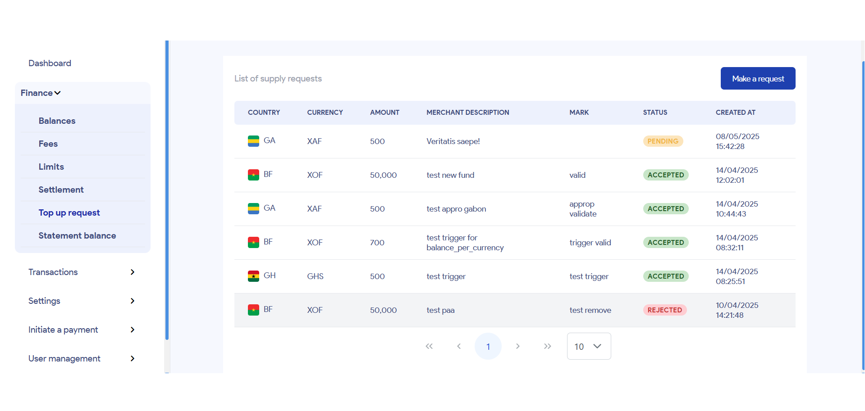Open the rows-per-page dropdown showing 10

[x=589, y=346]
